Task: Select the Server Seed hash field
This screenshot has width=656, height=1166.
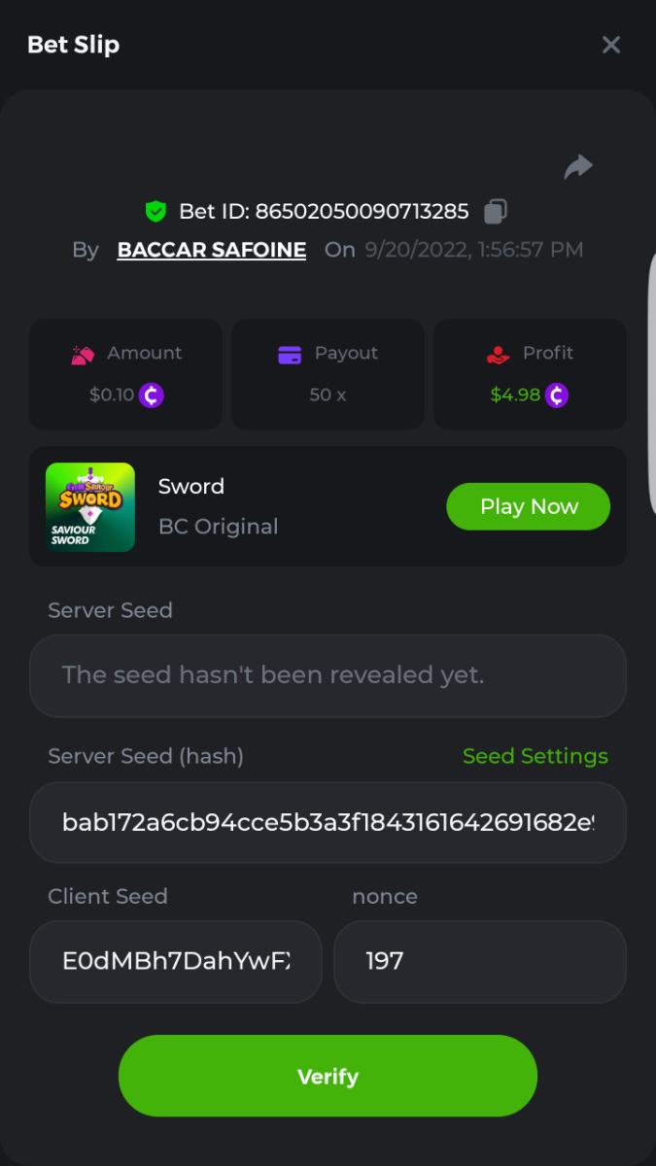Action: tap(328, 822)
